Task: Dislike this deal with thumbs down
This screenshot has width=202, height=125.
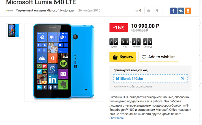Action: 158,11
